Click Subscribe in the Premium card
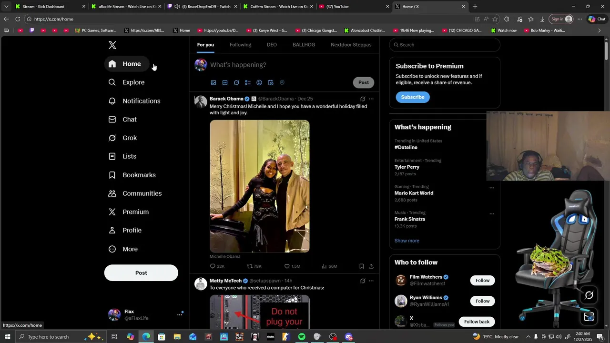Screen dimensions: 610x343 tap(413, 97)
